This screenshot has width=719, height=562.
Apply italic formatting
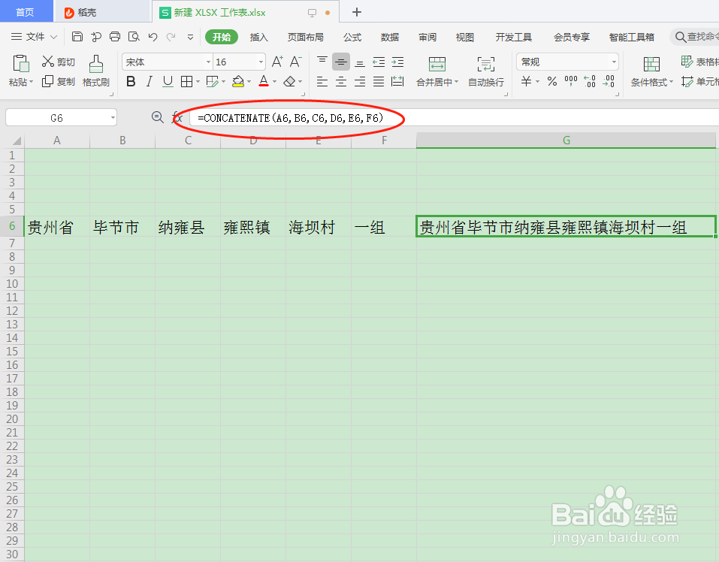149,81
